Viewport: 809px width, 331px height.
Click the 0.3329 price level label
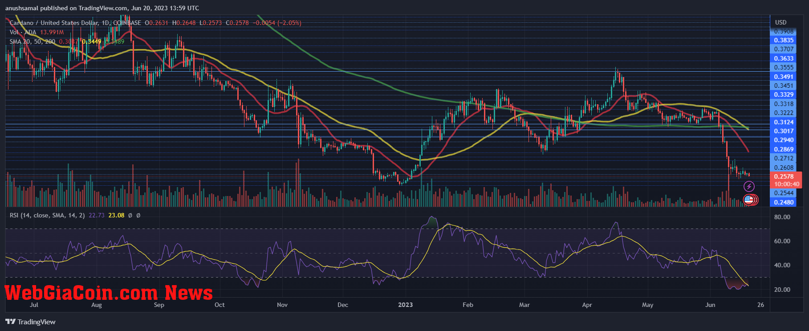(784, 94)
